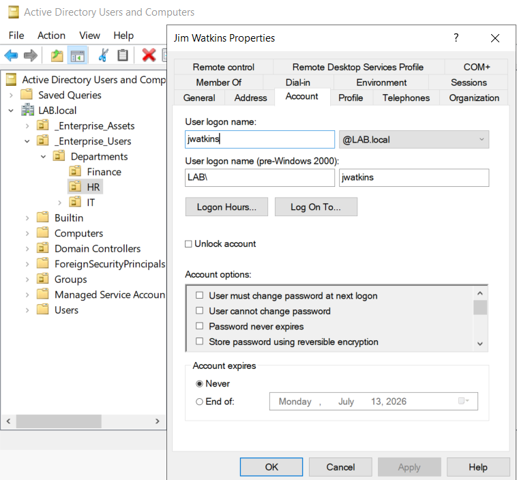
Task: Click the LAB.local domain icon
Action: point(28,110)
